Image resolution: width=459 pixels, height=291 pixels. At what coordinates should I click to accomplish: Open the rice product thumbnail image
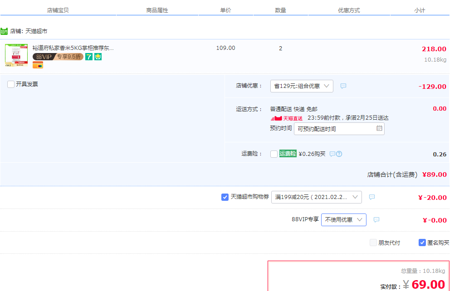coord(16,55)
